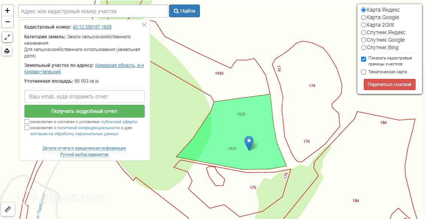
Task: Open Кировская область, р-н Кирово-Чепецкий address link
Action: [84, 69]
